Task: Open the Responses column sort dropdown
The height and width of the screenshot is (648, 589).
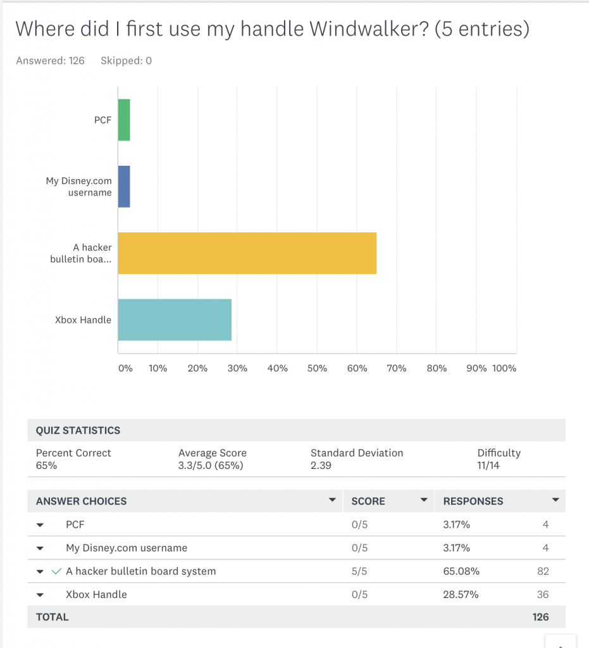Action: tap(555, 501)
